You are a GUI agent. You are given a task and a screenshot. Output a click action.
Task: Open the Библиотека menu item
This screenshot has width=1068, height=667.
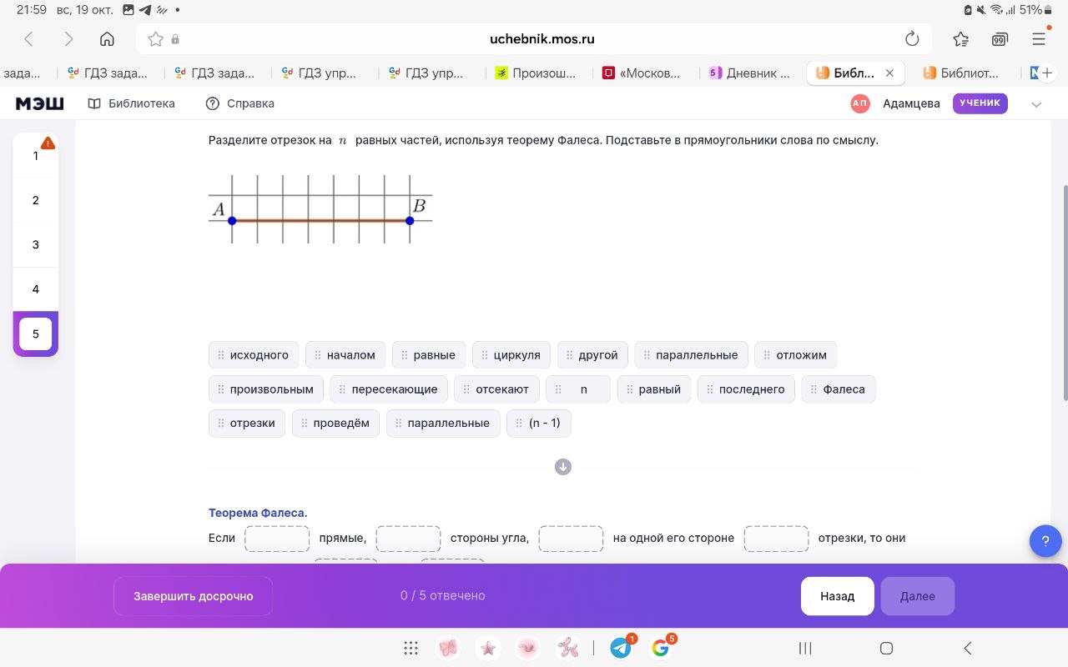coord(132,103)
